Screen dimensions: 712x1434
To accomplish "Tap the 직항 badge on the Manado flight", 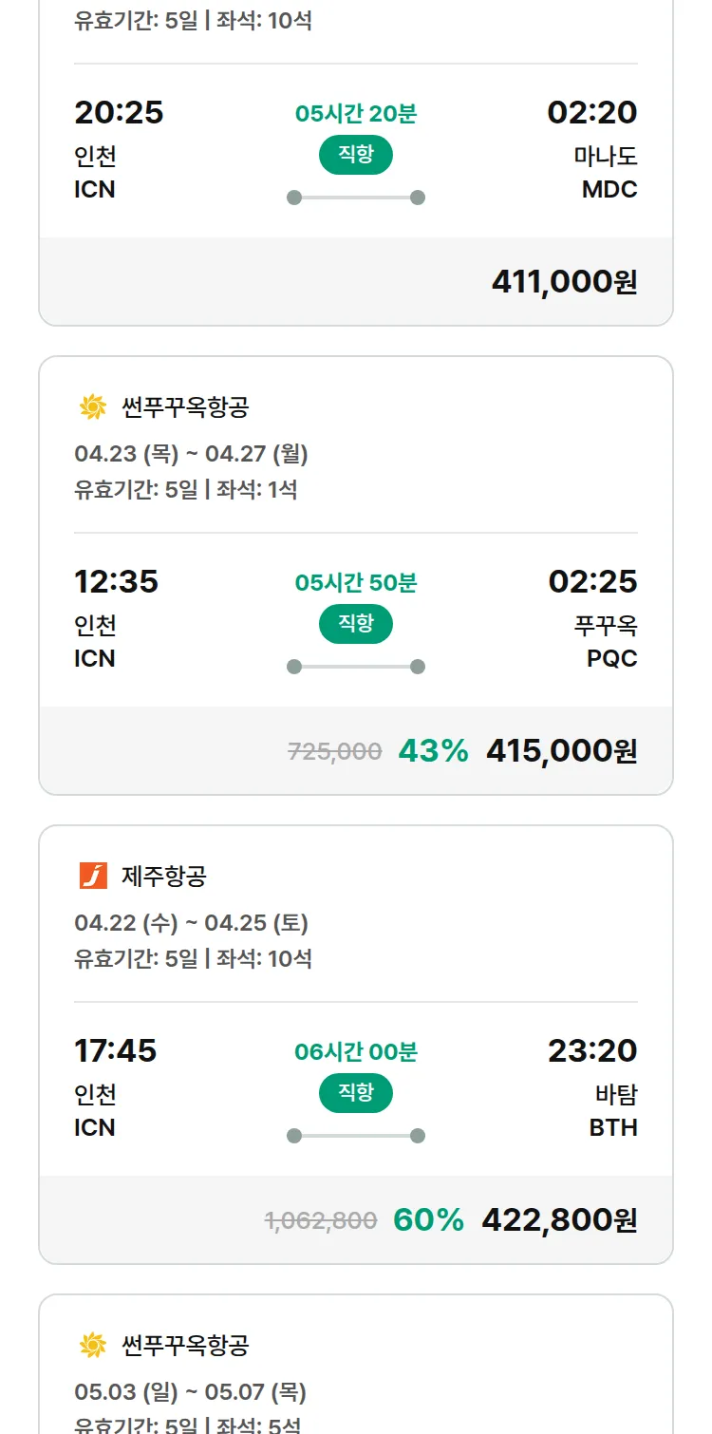I will pos(356,155).
